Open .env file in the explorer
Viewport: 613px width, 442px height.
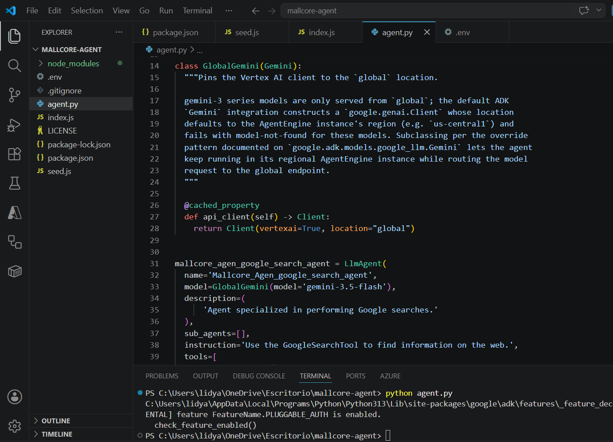click(x=81, y=77)
